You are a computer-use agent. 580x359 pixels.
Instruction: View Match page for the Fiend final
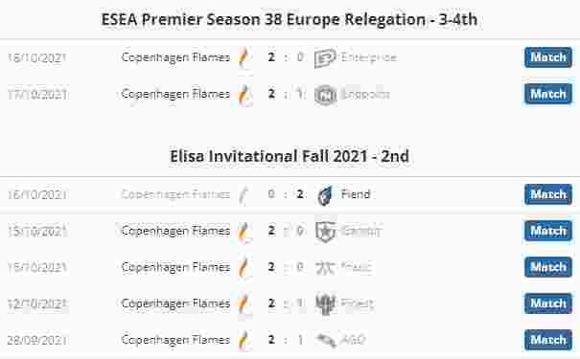pos(548,194)
